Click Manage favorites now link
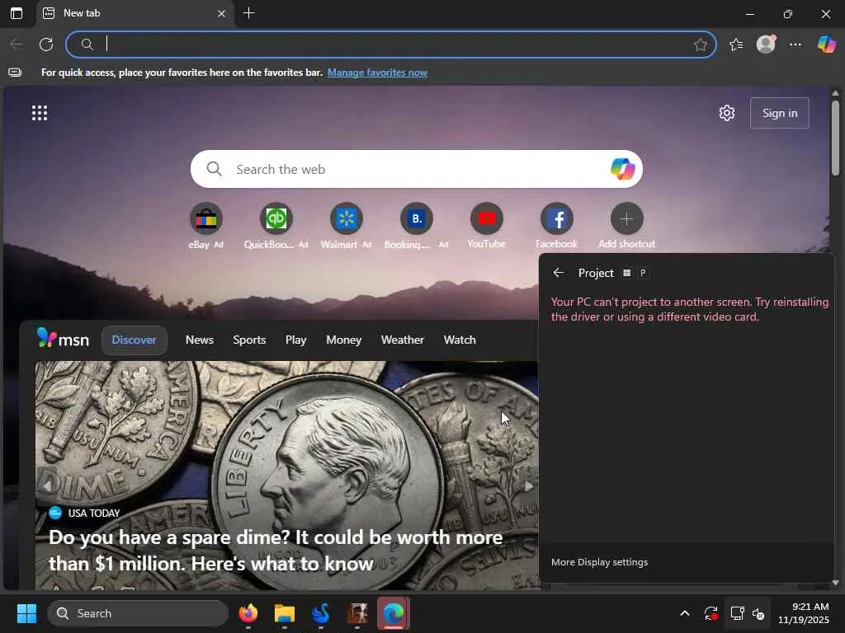Screen dimensions: 845x633 pos(377,73)
